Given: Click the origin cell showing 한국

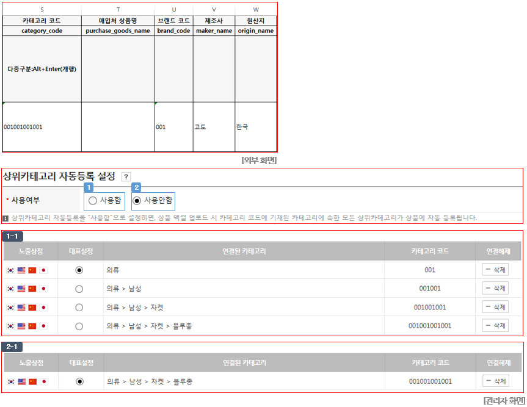Looking at the screenshot, I should coord(256,127).
